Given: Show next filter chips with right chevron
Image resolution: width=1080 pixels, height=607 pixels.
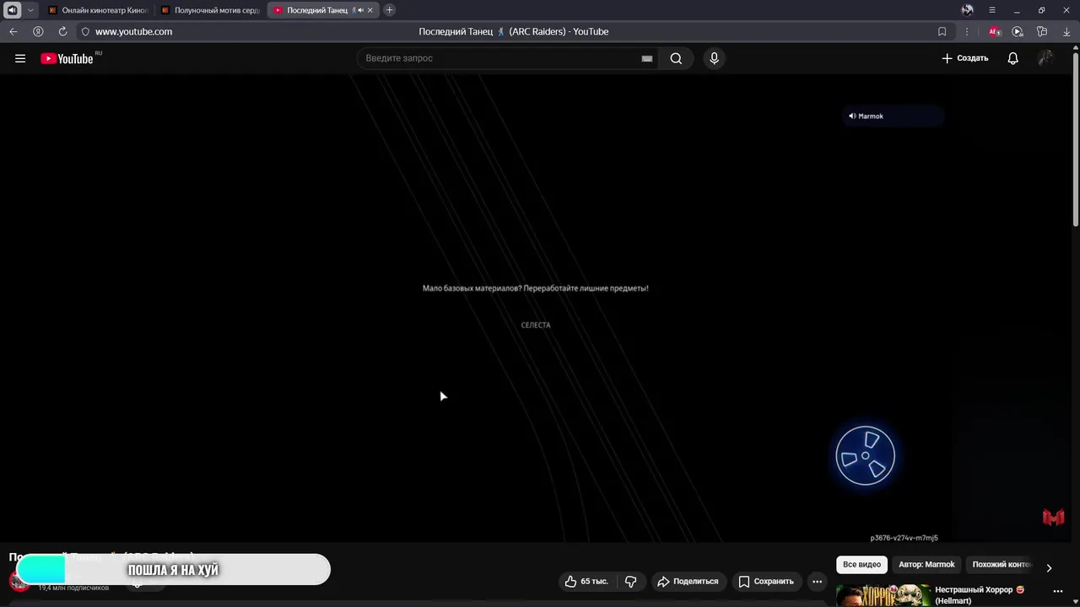Looking at the screenshot, I should pyautogui.click(x=1049, y=567).
